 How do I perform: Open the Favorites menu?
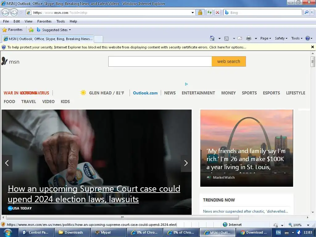click(x=44, y=21)
